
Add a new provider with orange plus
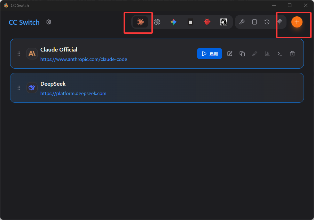297,22
